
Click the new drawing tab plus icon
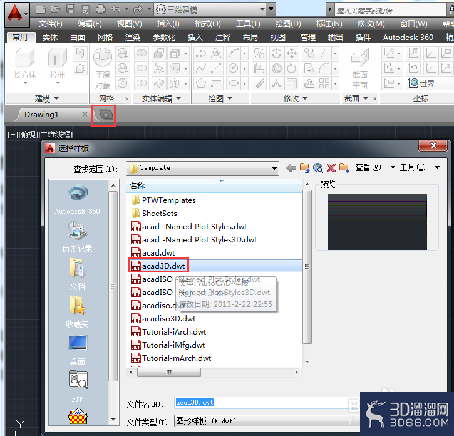(106, 115)
